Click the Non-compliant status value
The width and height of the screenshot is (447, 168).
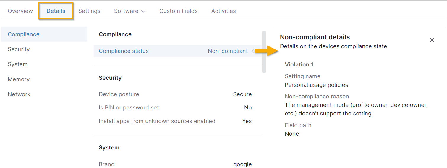point(228,51)
